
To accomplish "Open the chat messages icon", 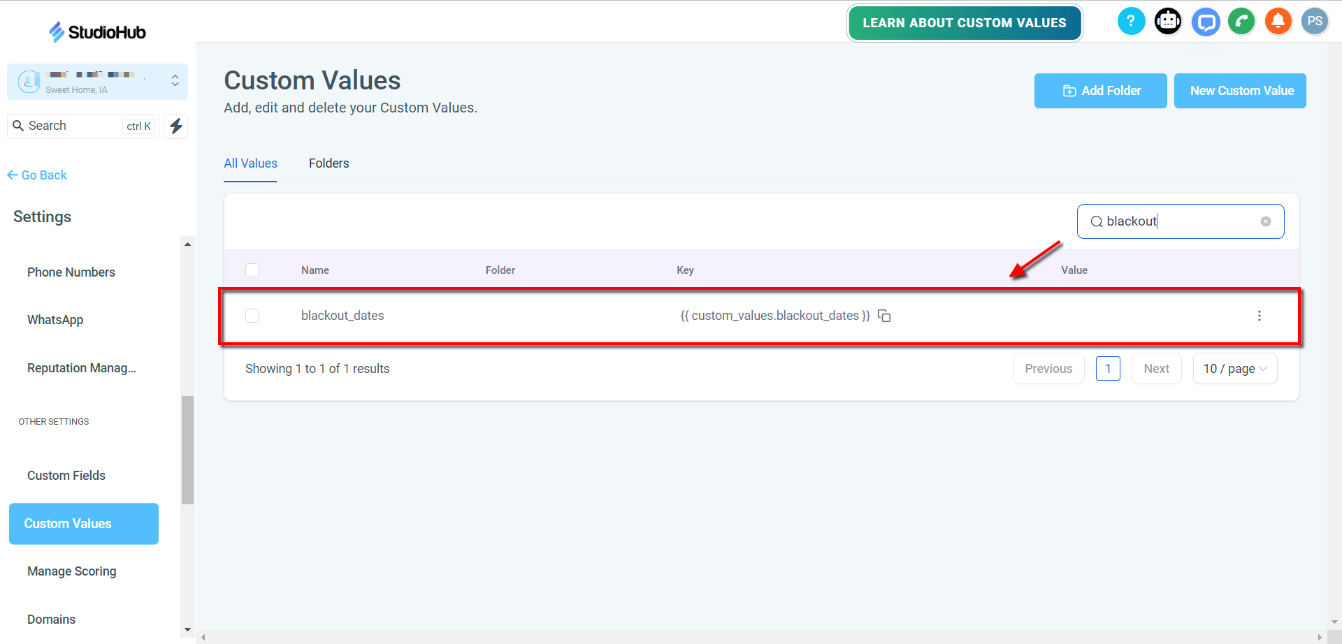I will [1206, 22].
